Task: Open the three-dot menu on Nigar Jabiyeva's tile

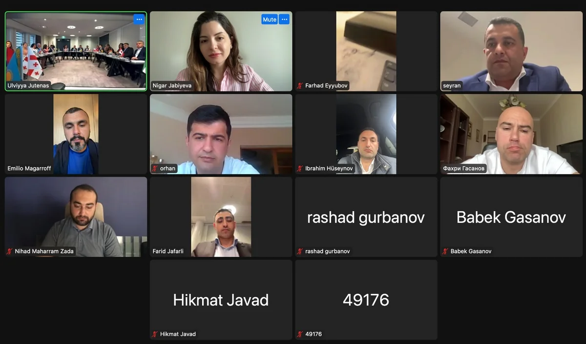Action: (x=284, y=20)
